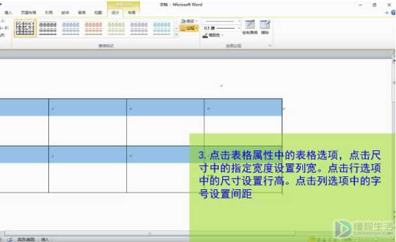Apply the blue banded table style
The height and width of the screenshot is (242, 396).
71,28
